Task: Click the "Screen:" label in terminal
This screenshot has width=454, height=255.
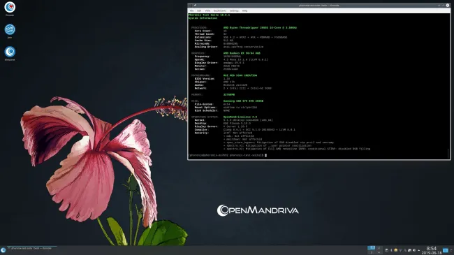Action: (x=200, y=69)
